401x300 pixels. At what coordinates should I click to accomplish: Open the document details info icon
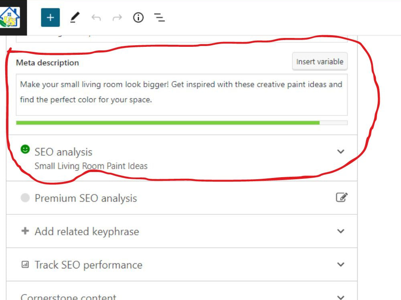click(x=138, y=17)
